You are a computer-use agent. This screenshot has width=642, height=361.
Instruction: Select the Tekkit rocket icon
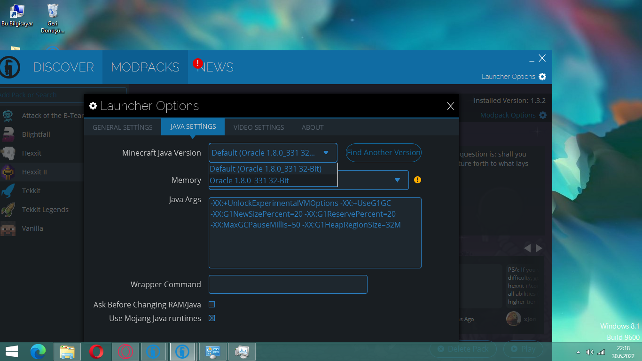(x=8, y=191)
